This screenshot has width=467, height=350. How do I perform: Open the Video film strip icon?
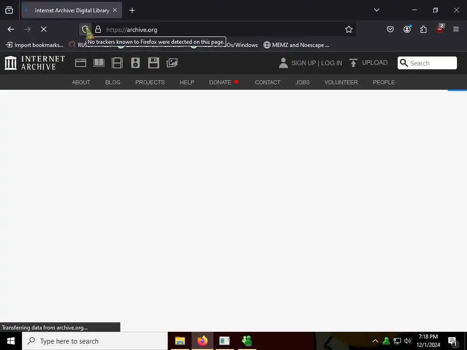[117, 63]
